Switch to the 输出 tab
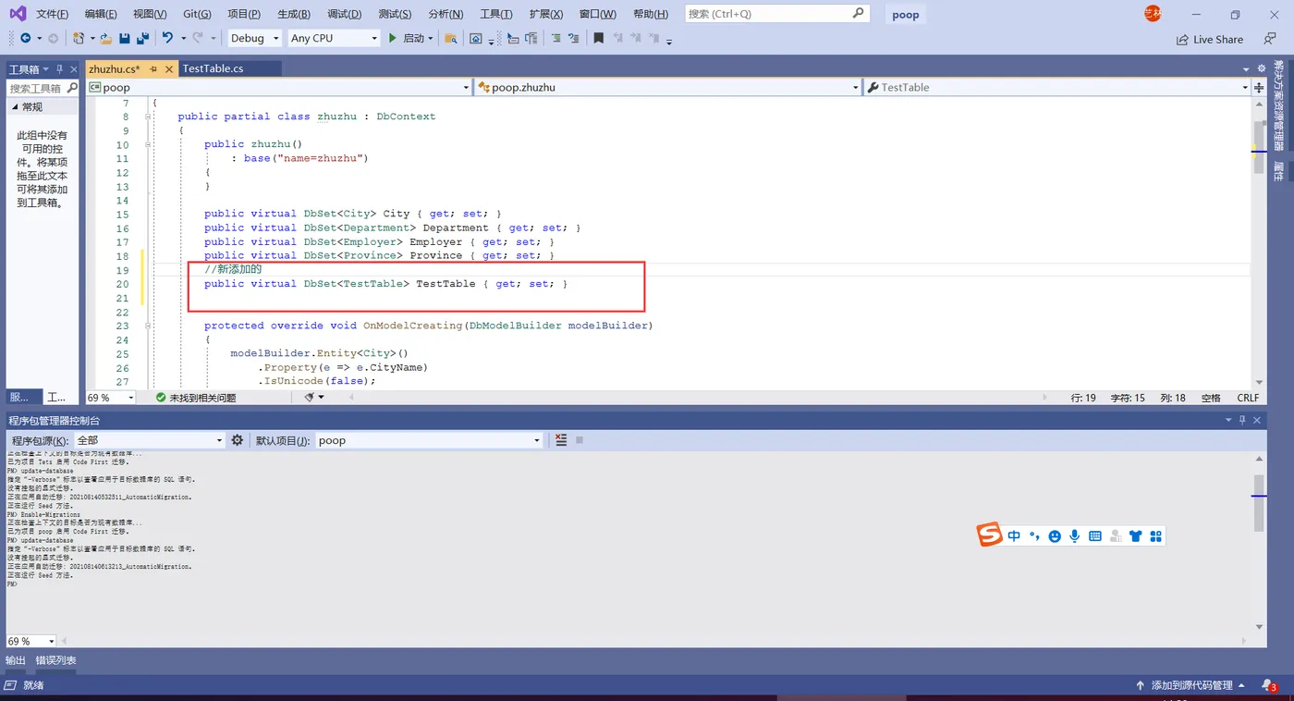The height and width of the screenshot is (701, 1294). [x=16, y=660]
